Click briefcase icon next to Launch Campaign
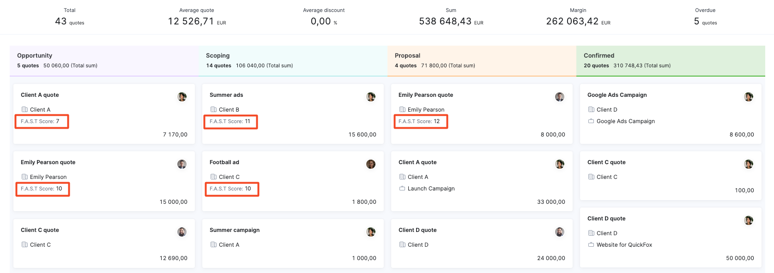 (402, 188)
